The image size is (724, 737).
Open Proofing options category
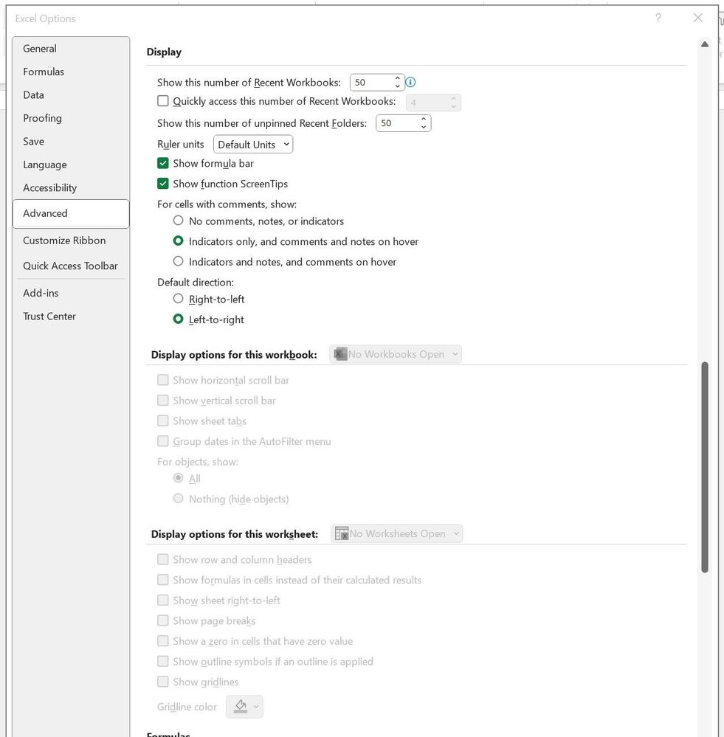click(71, 118)
